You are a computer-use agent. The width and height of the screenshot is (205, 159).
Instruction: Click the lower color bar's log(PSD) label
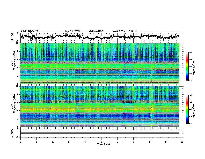click(194, 110)
